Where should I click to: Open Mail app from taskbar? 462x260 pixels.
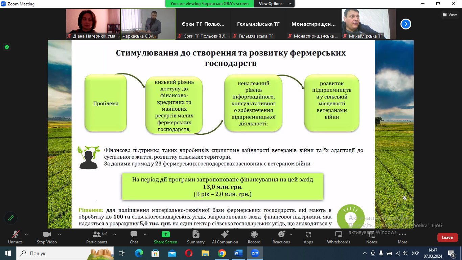[172, 253]
